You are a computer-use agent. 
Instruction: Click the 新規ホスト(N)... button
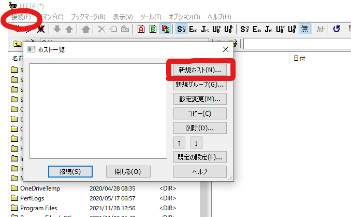pyautogui.click(x=200, y=70)
